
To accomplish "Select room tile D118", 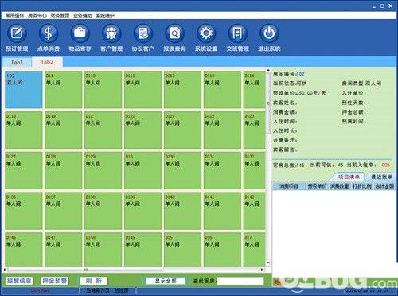I will [x=24, y=130].
